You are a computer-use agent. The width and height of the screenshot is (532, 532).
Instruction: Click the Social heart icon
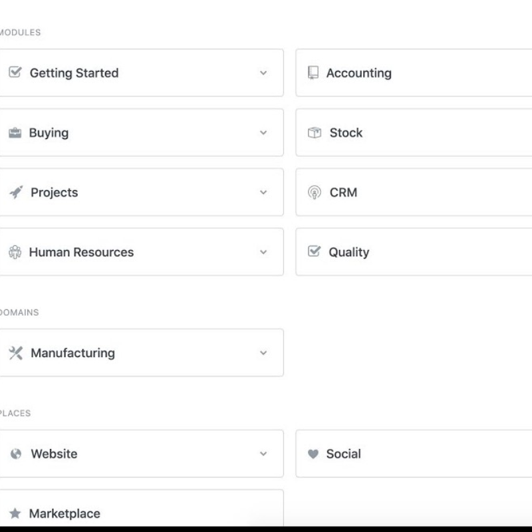(x=313, y=454)
